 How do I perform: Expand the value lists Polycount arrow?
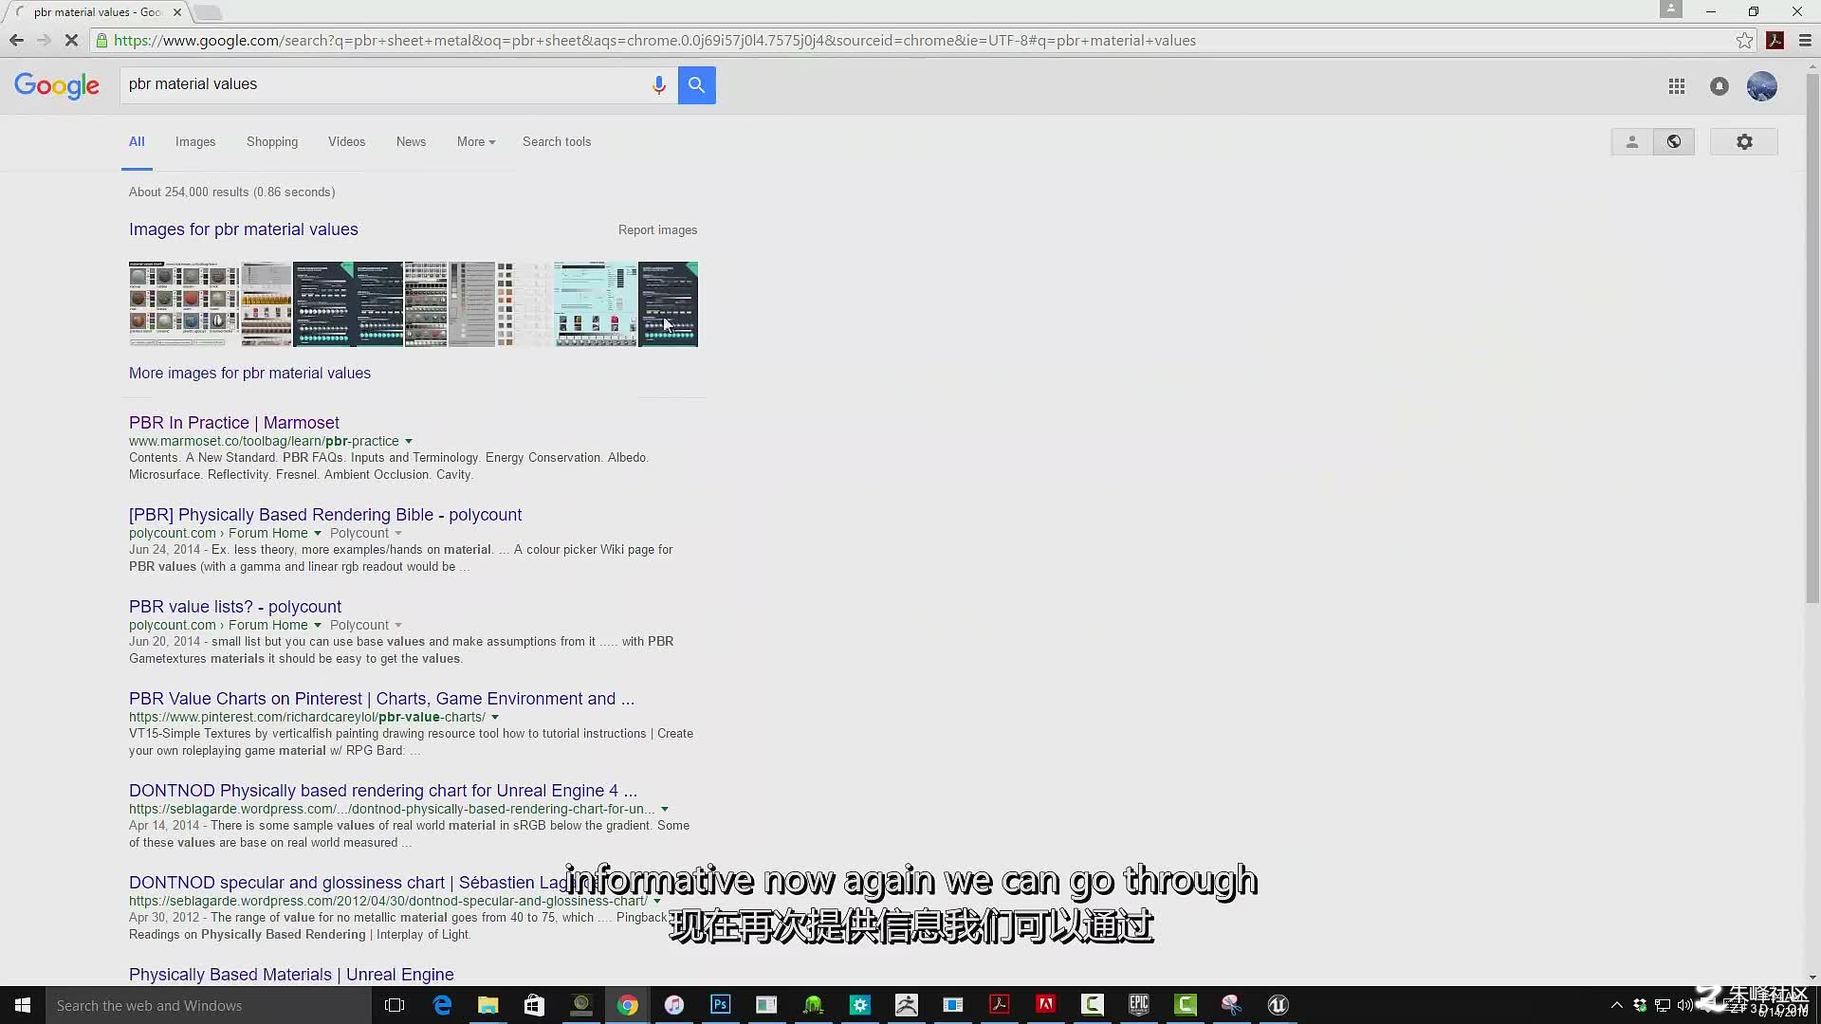(398, 625)
